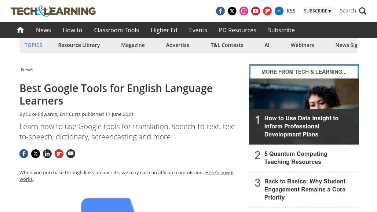Screen dimensions: 377x212
Task: Share article via email icon
Action: [x=71, y=154]
